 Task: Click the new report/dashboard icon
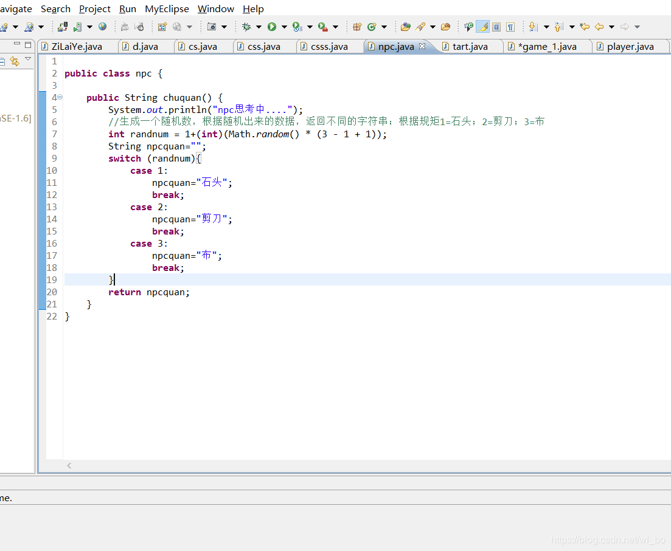pyautogui.click(x=162, y=27)
